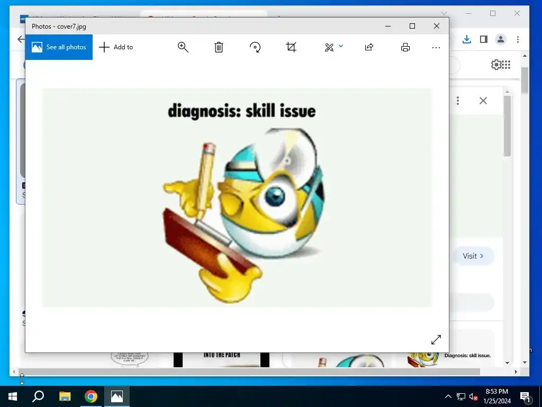542x407 pixels.
Task: Toggle the Chrome side panel icon
Action: point(484,39)
